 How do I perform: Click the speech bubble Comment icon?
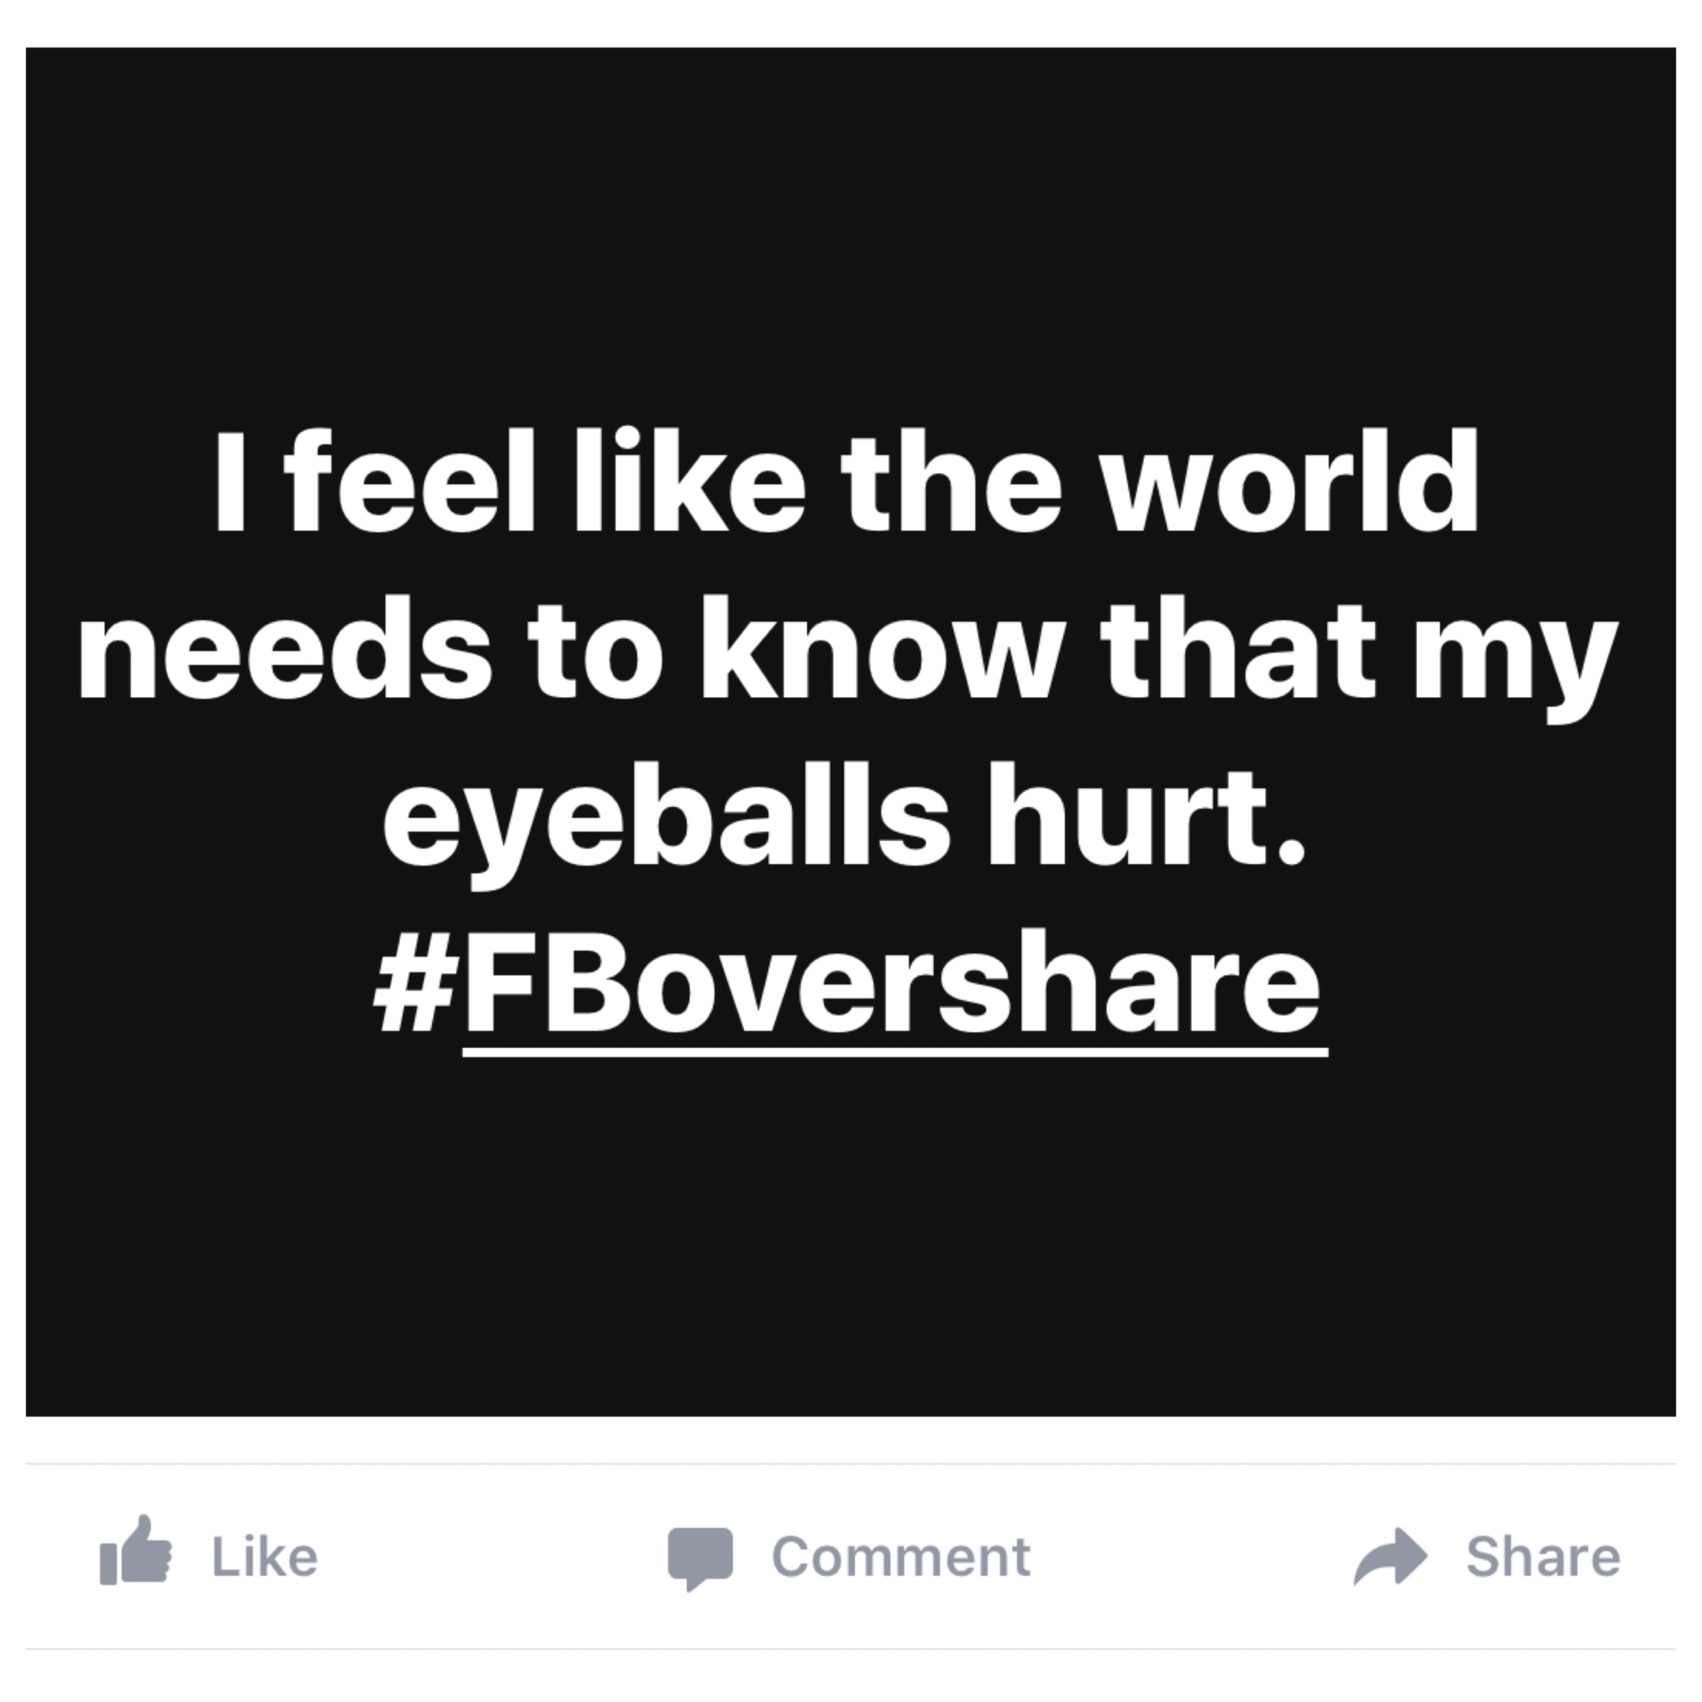pyautogui.click(x=701, y=1557)
